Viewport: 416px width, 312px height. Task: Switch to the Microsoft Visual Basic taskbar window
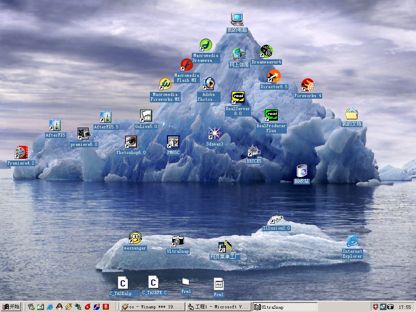click(x=218, y=307)
